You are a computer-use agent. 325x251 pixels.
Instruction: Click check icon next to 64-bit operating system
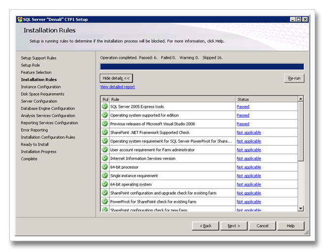click(105, 184)
